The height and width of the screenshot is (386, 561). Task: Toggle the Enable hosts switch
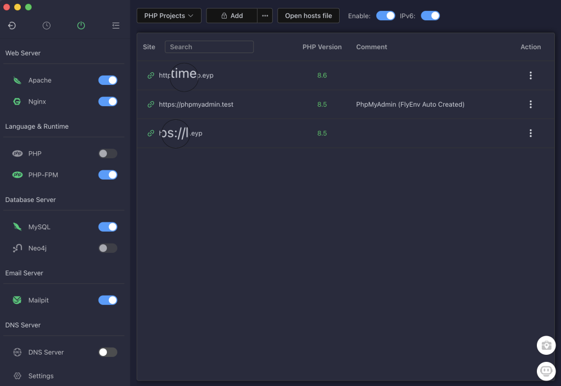pyautogui.click(x=385, y=16)
